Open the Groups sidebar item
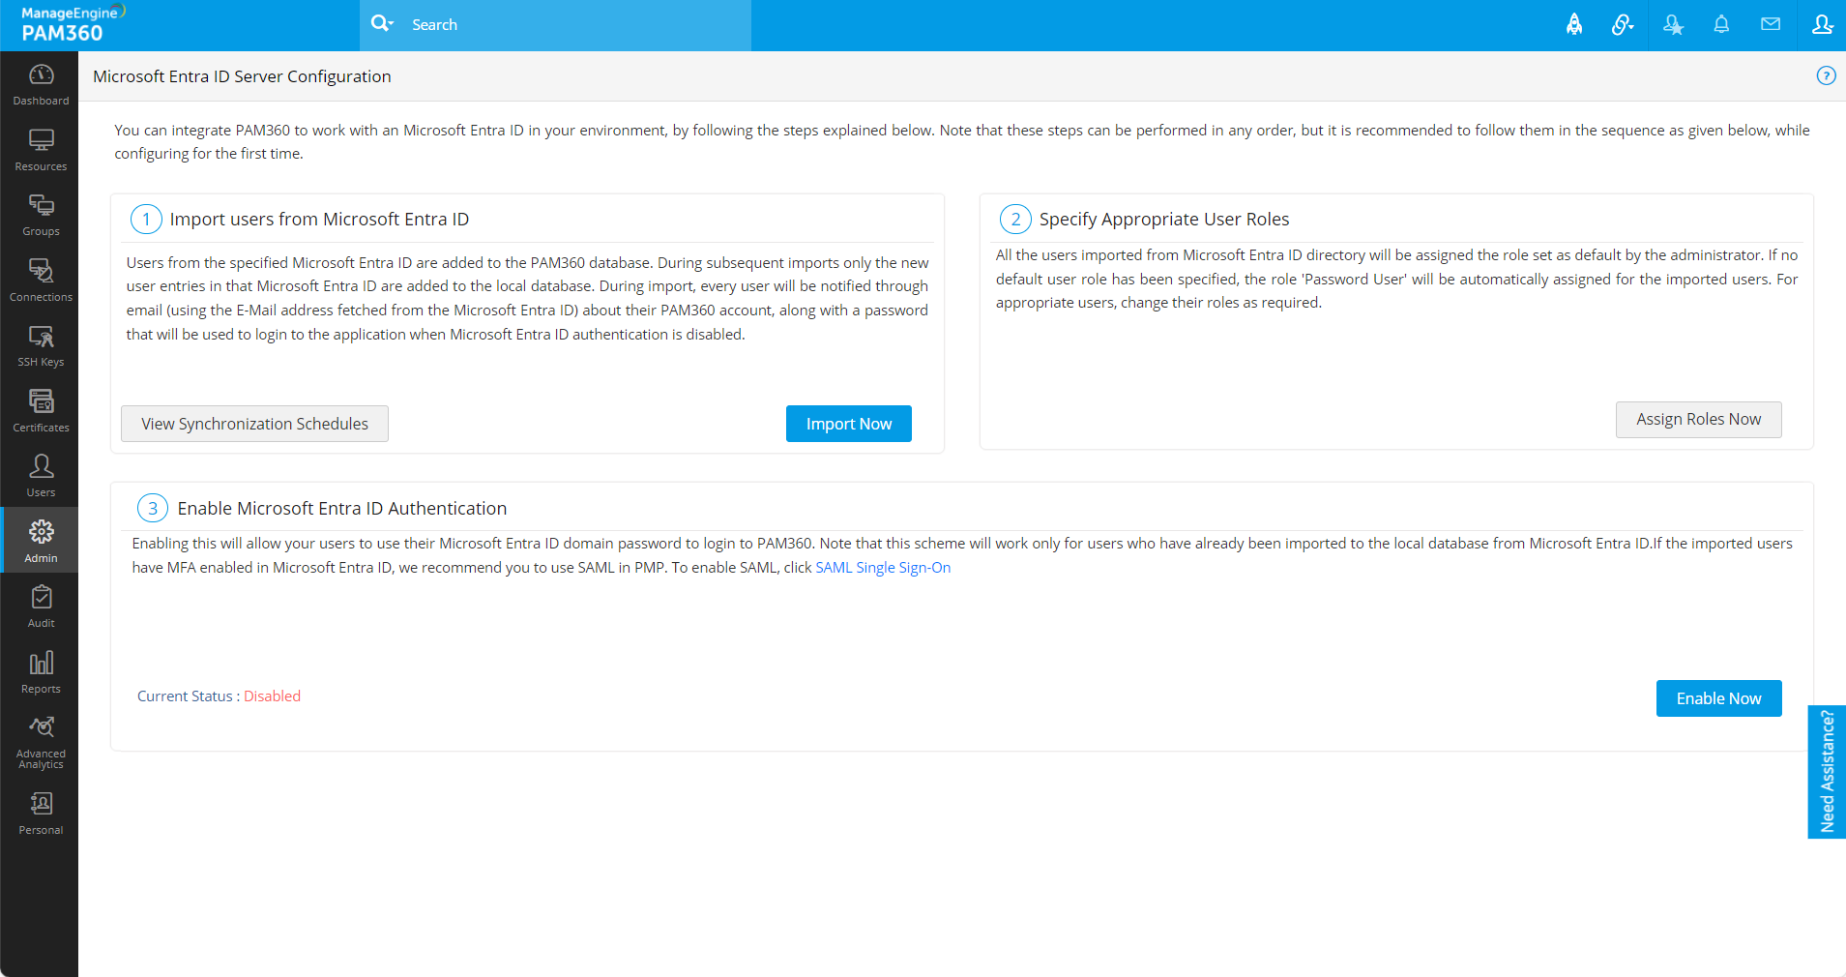 [x=41, y=215]
